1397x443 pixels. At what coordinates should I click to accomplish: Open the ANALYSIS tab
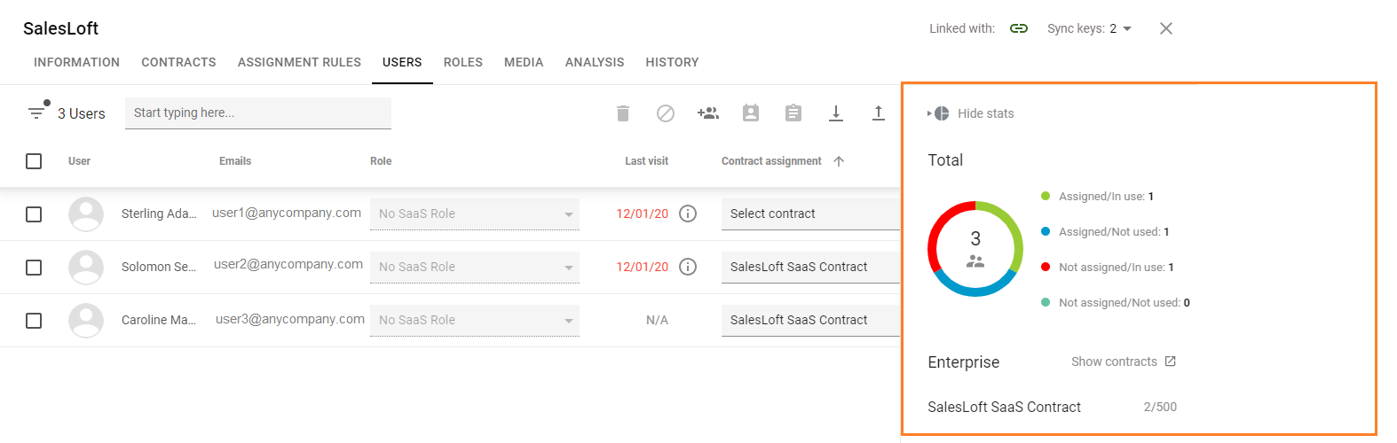[x=595, y=62]
